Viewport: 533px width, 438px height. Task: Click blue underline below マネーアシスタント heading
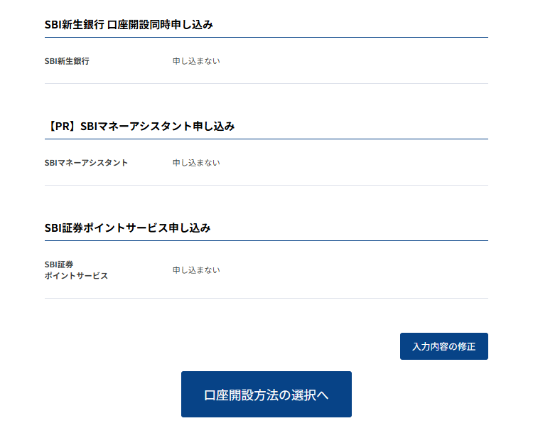pos(266,139)
